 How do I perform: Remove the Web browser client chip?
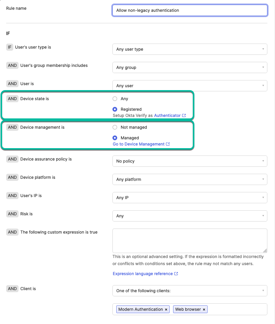[204, 309]
